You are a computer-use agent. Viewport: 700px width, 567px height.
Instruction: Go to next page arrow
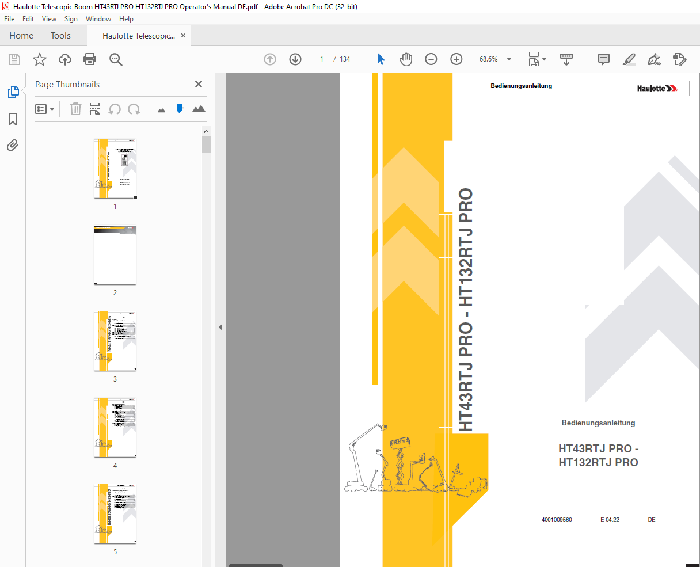pos(295,59)
